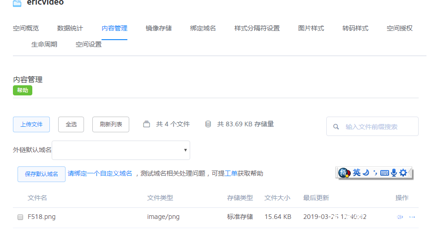Image resolution: width=432 pixels, height=230 pixels.
Task: Focus the 输入文件前缀搜索 field
Action: coord(372,126)
